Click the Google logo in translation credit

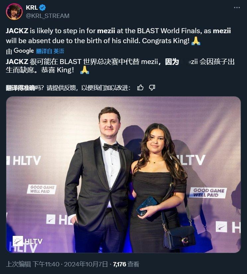coord(24,51)
